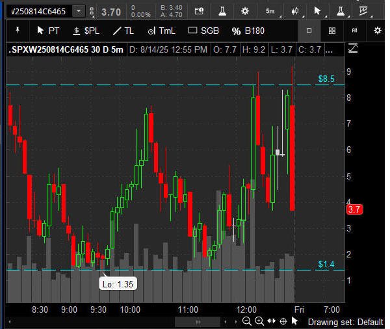Select the TmL time level tool
Screen dimensions: 390x329
point(162,31)
